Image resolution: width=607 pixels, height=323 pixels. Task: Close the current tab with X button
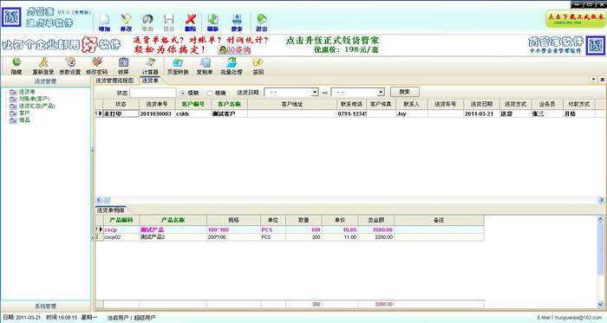click(x=603, y=79)
